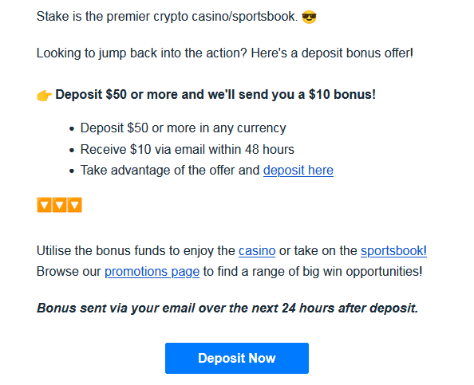Viewport: 474px width, 385px height.
Task: Click the bold 'Deposit $50 or more' headline
Action: coord(215,95)
